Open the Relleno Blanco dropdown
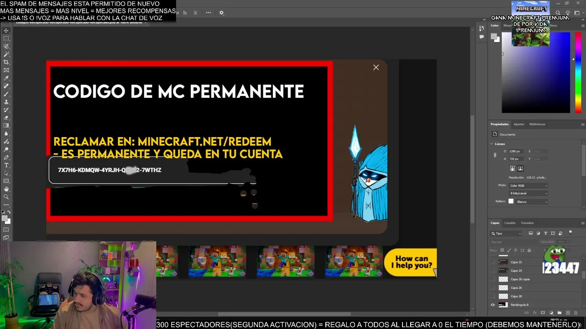The height and width of the screenshot is (329, 586). pyautogui.click(x=532, y=202)
